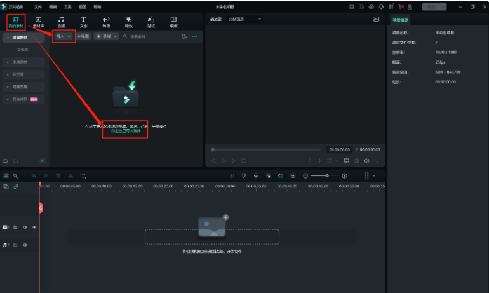Toggle the timeline link icon in green
The width and height of the screenshot is (489, 293).
(16, 187)
